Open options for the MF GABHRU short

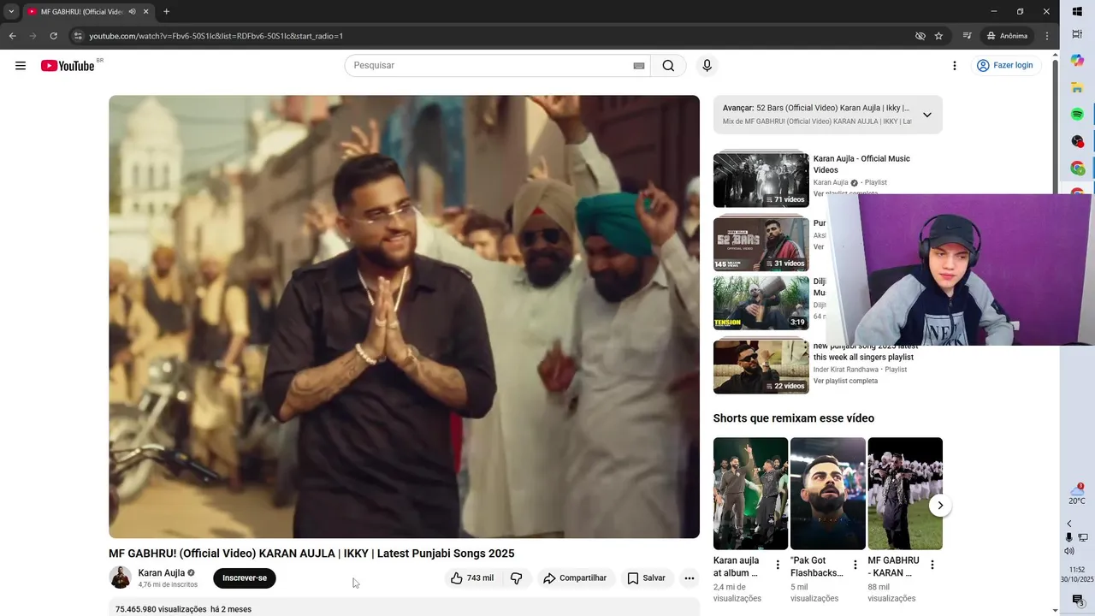pyautogui.click(x=932, y=565)
